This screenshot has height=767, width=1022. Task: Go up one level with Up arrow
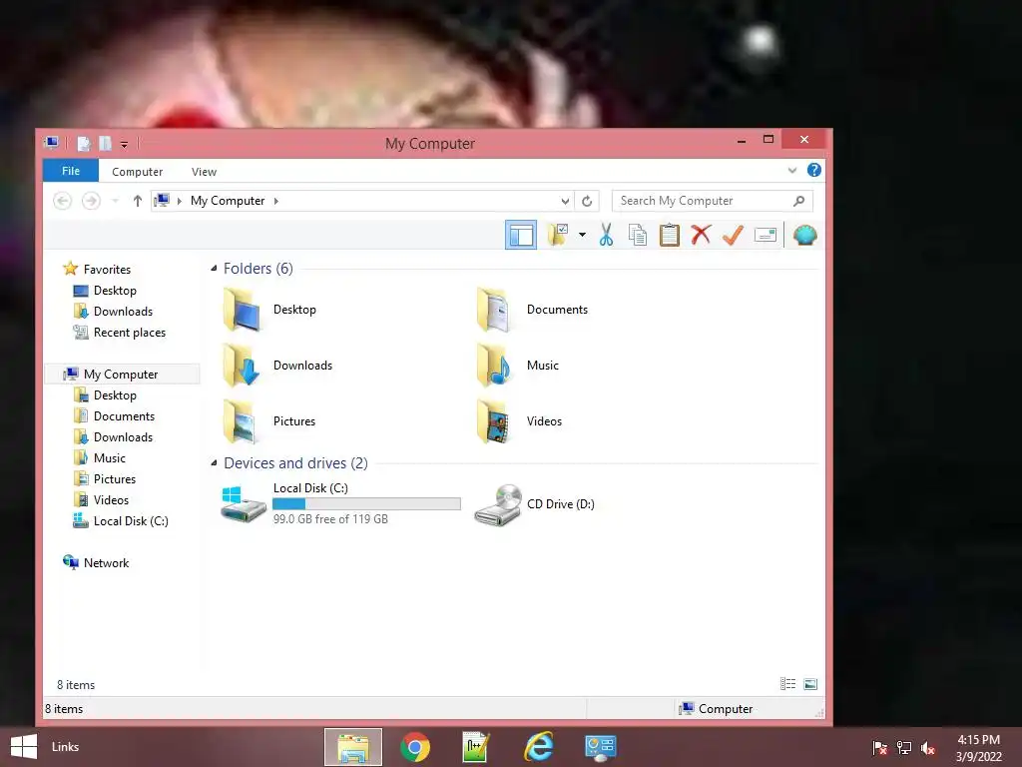(x=137, y=201)
